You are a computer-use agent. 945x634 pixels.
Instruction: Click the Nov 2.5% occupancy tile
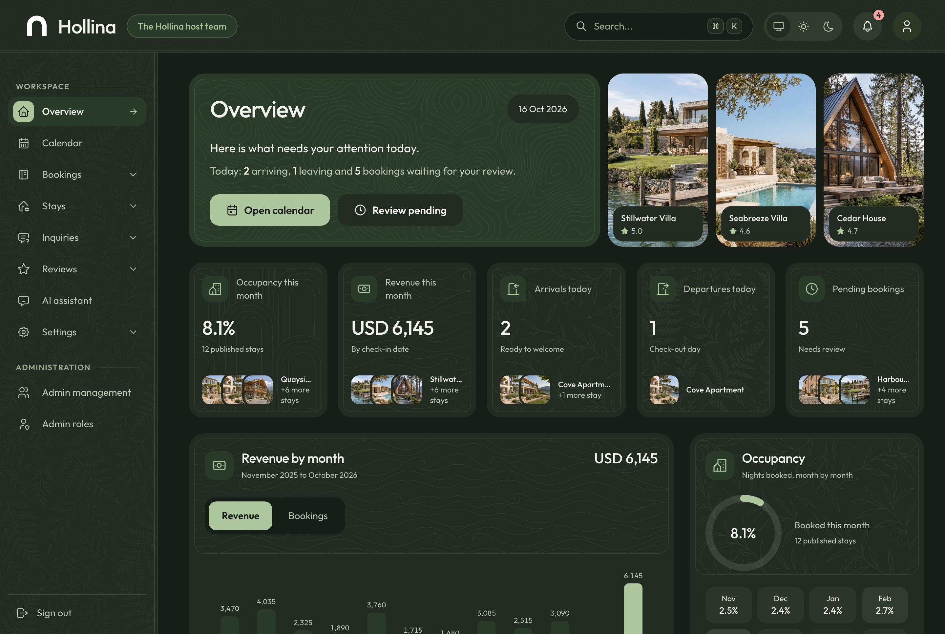point(728,605)
